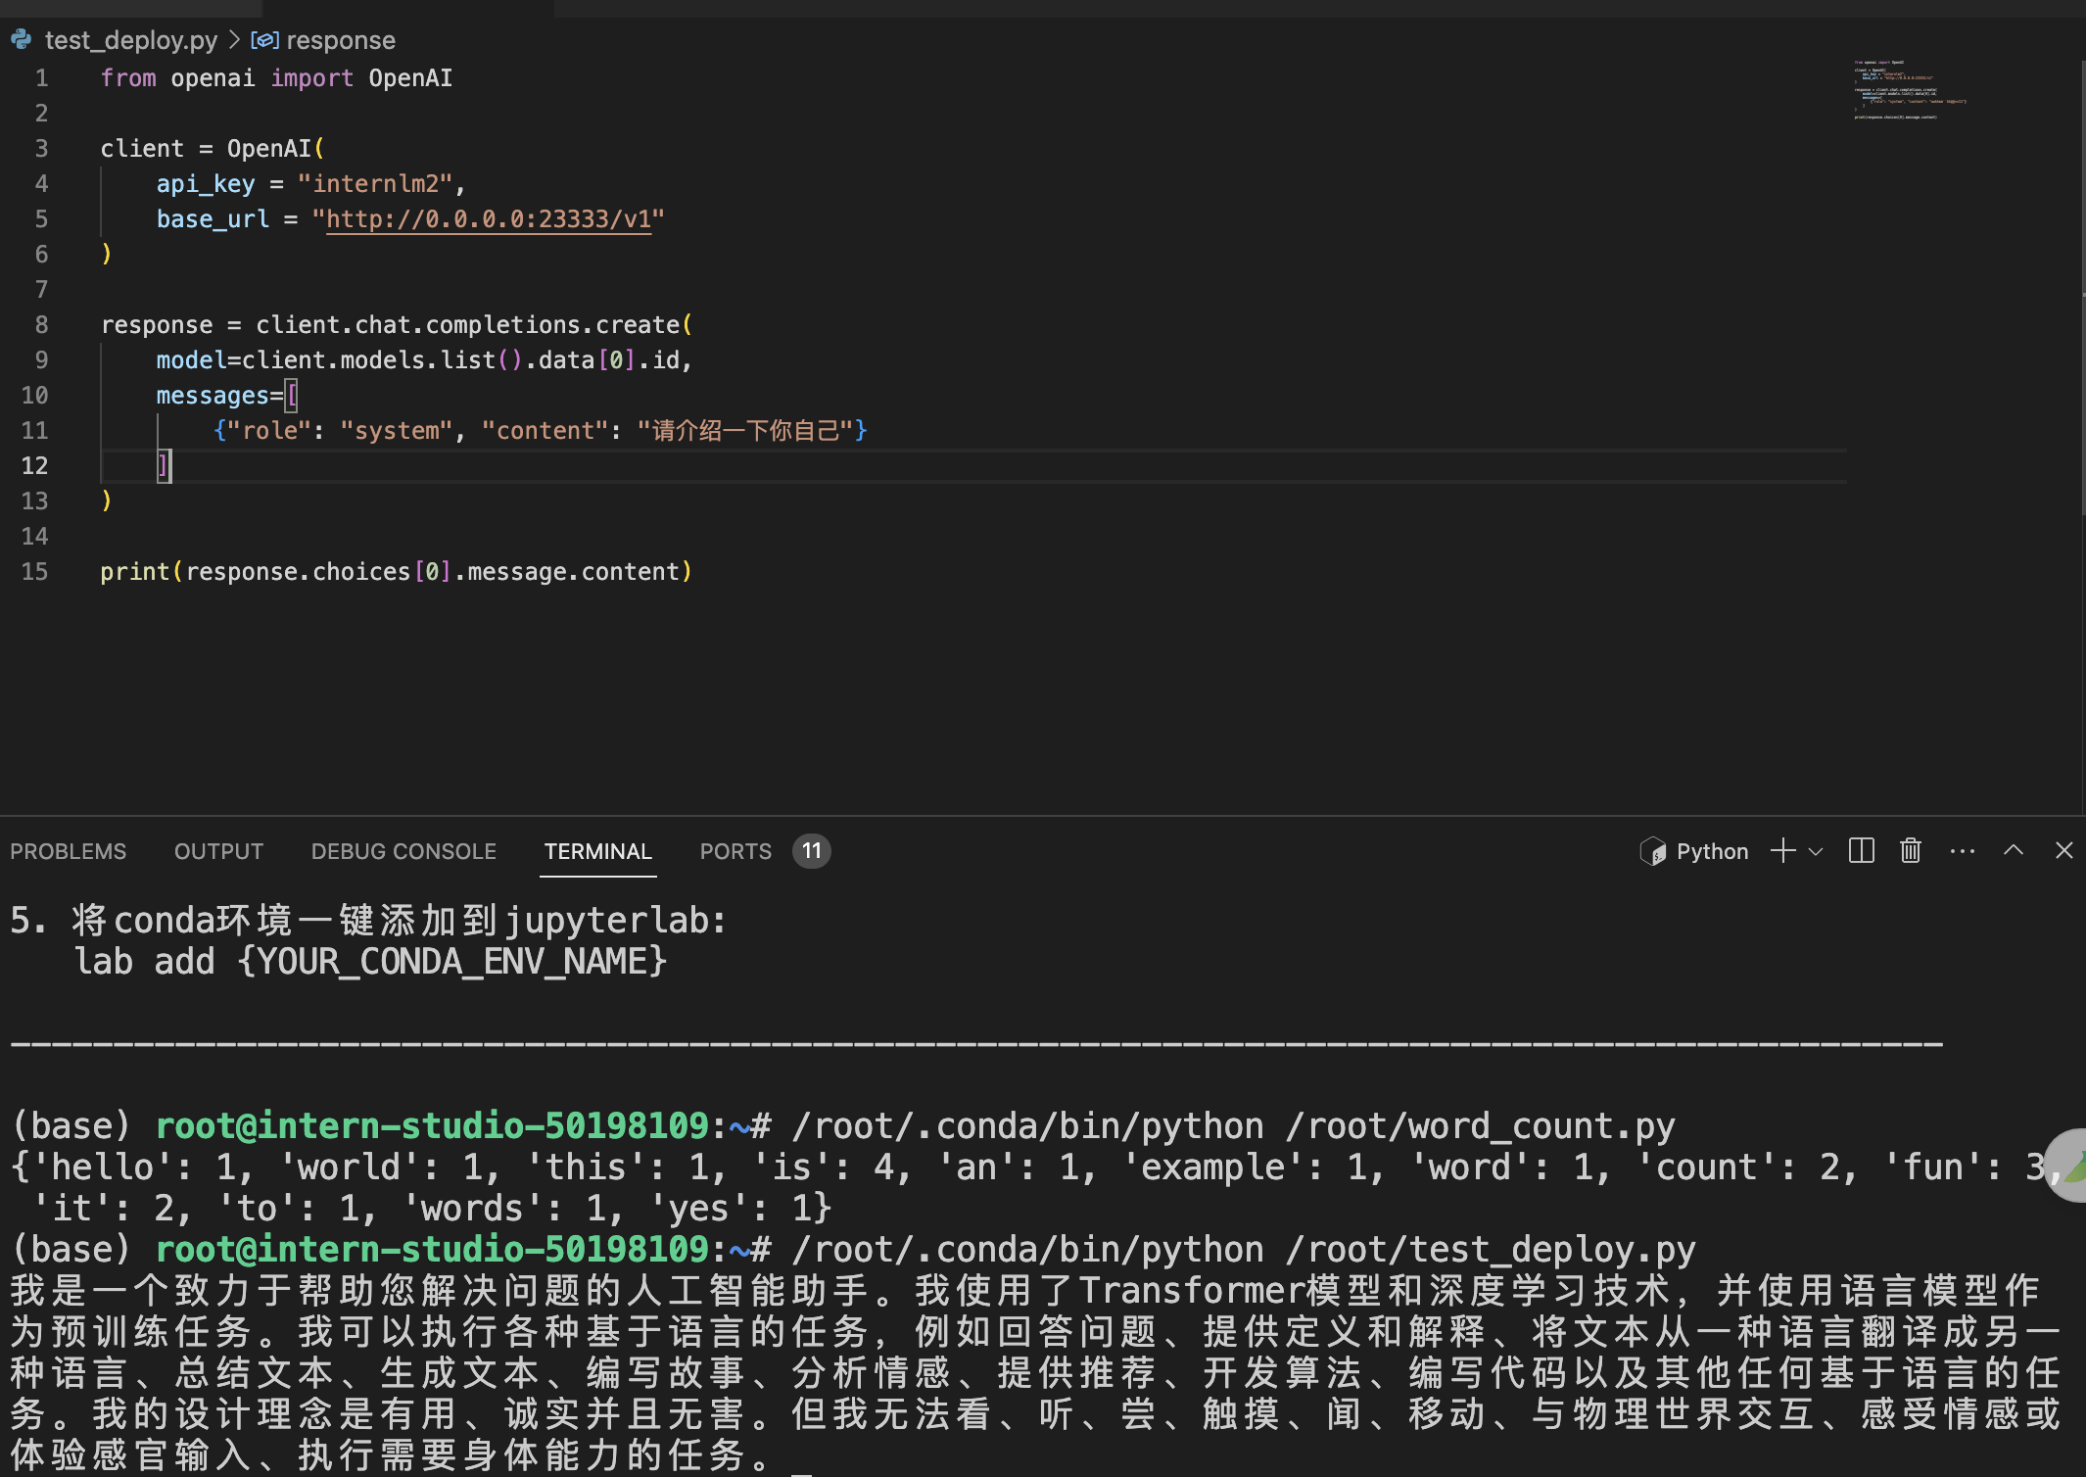Create a new terminal with plus icon
The image size is (2086, 1477).
tap(1783, 850)
